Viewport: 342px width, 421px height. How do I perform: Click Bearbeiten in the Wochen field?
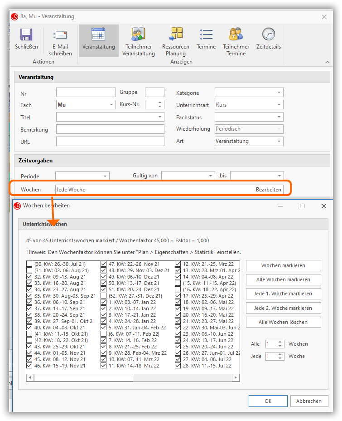coord(268,190)
